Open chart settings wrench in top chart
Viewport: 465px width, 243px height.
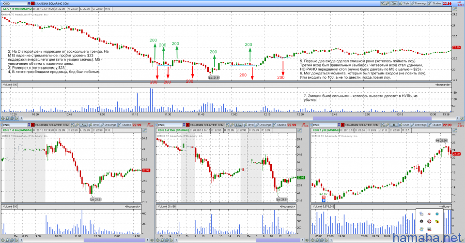387,3
